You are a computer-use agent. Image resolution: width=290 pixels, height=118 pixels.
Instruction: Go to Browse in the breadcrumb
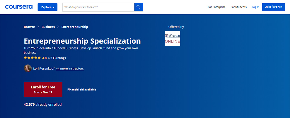click(29, 27)
